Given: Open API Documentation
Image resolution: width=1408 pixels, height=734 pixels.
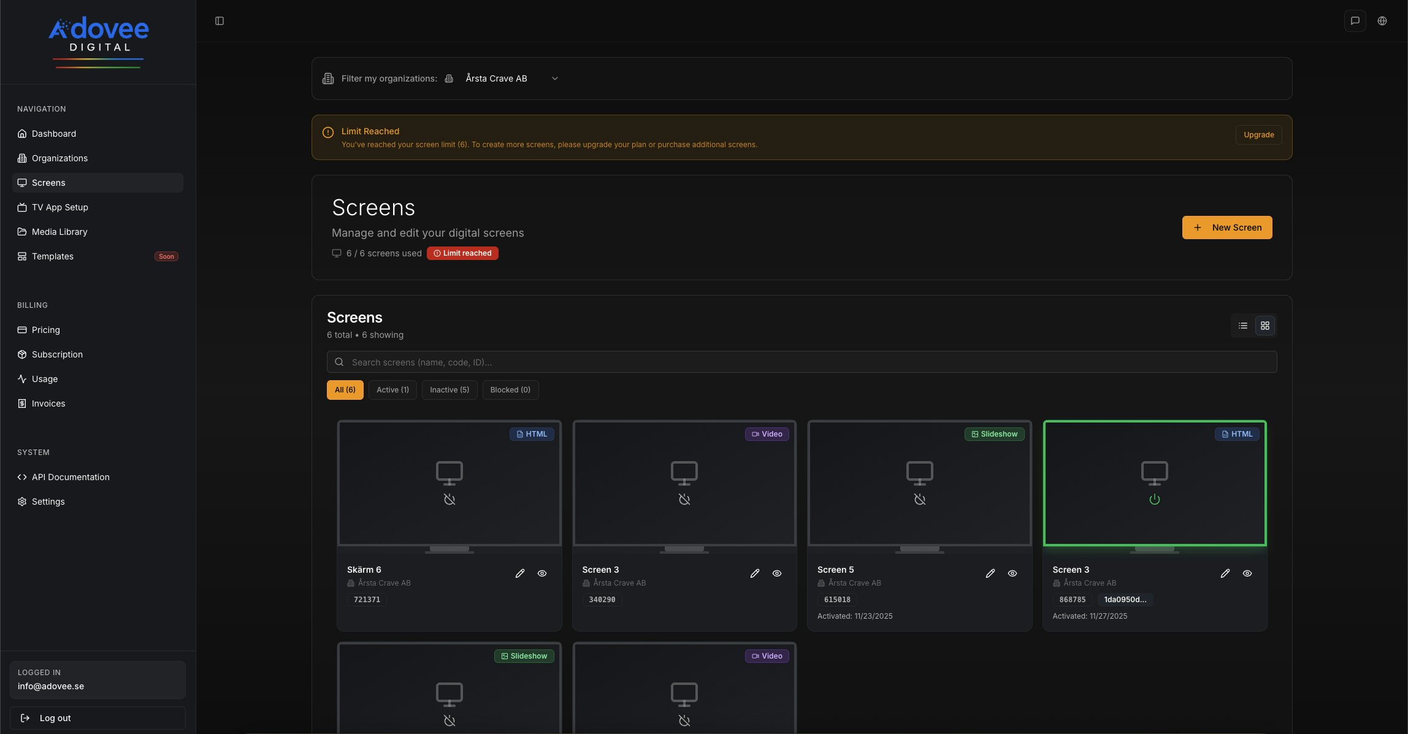Looking at the screenshot, I should click(71, 477).
